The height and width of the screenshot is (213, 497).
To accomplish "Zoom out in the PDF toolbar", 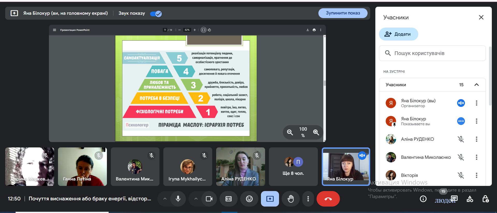I will (179, 30).
